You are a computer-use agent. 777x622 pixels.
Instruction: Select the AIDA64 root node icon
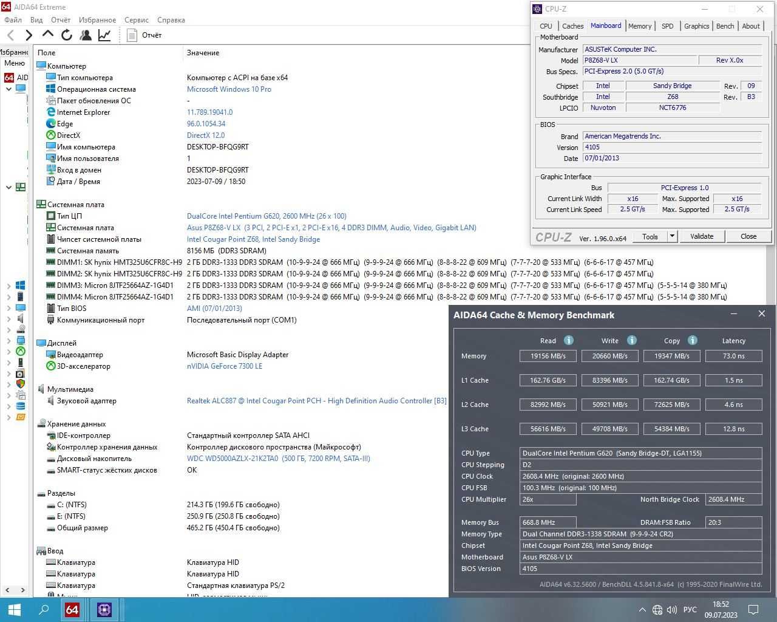click(x=9, y=77)
